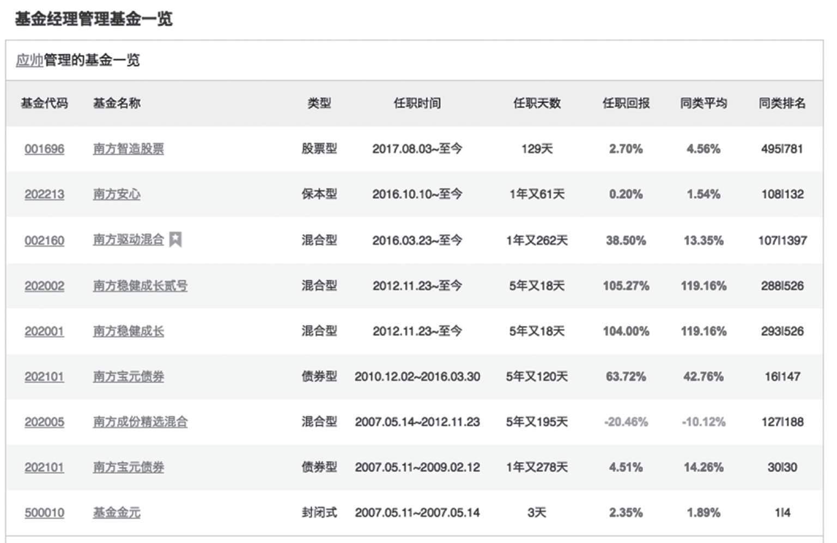The image size is (837, 543).
Task: Click the 任职时间 column header
Action: (417, 103)
